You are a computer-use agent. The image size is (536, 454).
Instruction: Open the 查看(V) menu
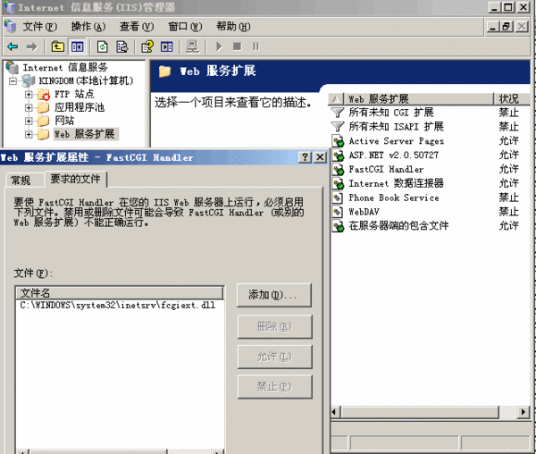tap(136, 27)
